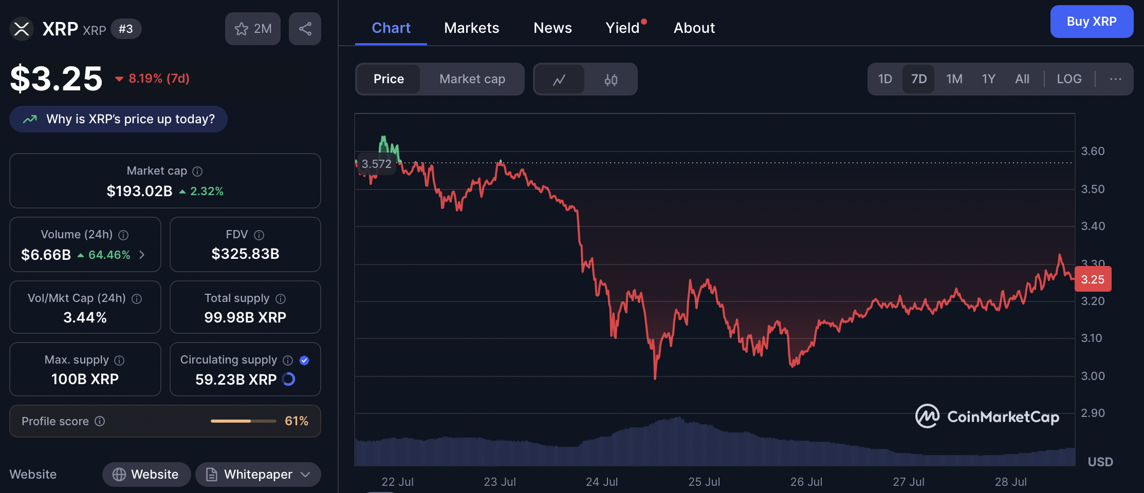The image size is (1144, 493).
Task: Open Market cap info icon
Action: [197, 172]
